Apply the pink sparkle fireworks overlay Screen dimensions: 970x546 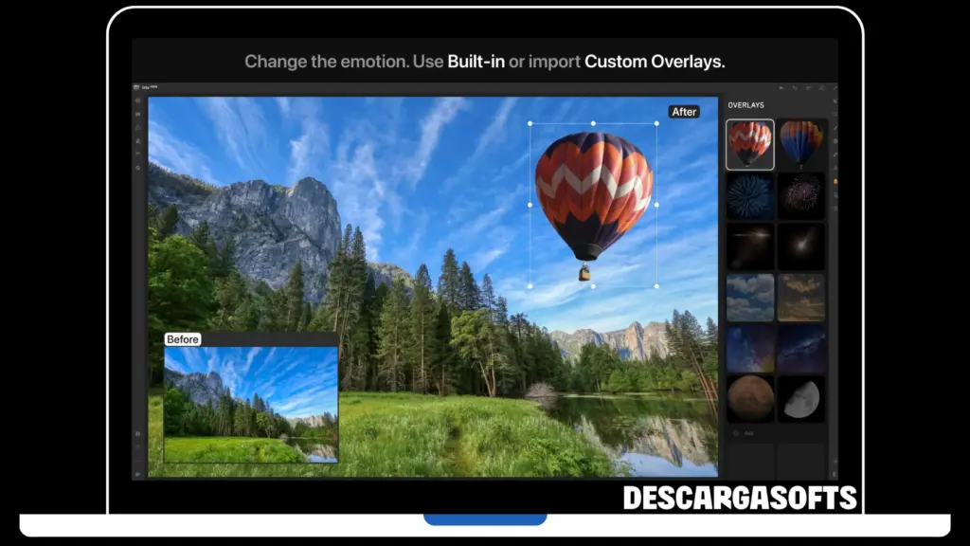pos(801,195)
